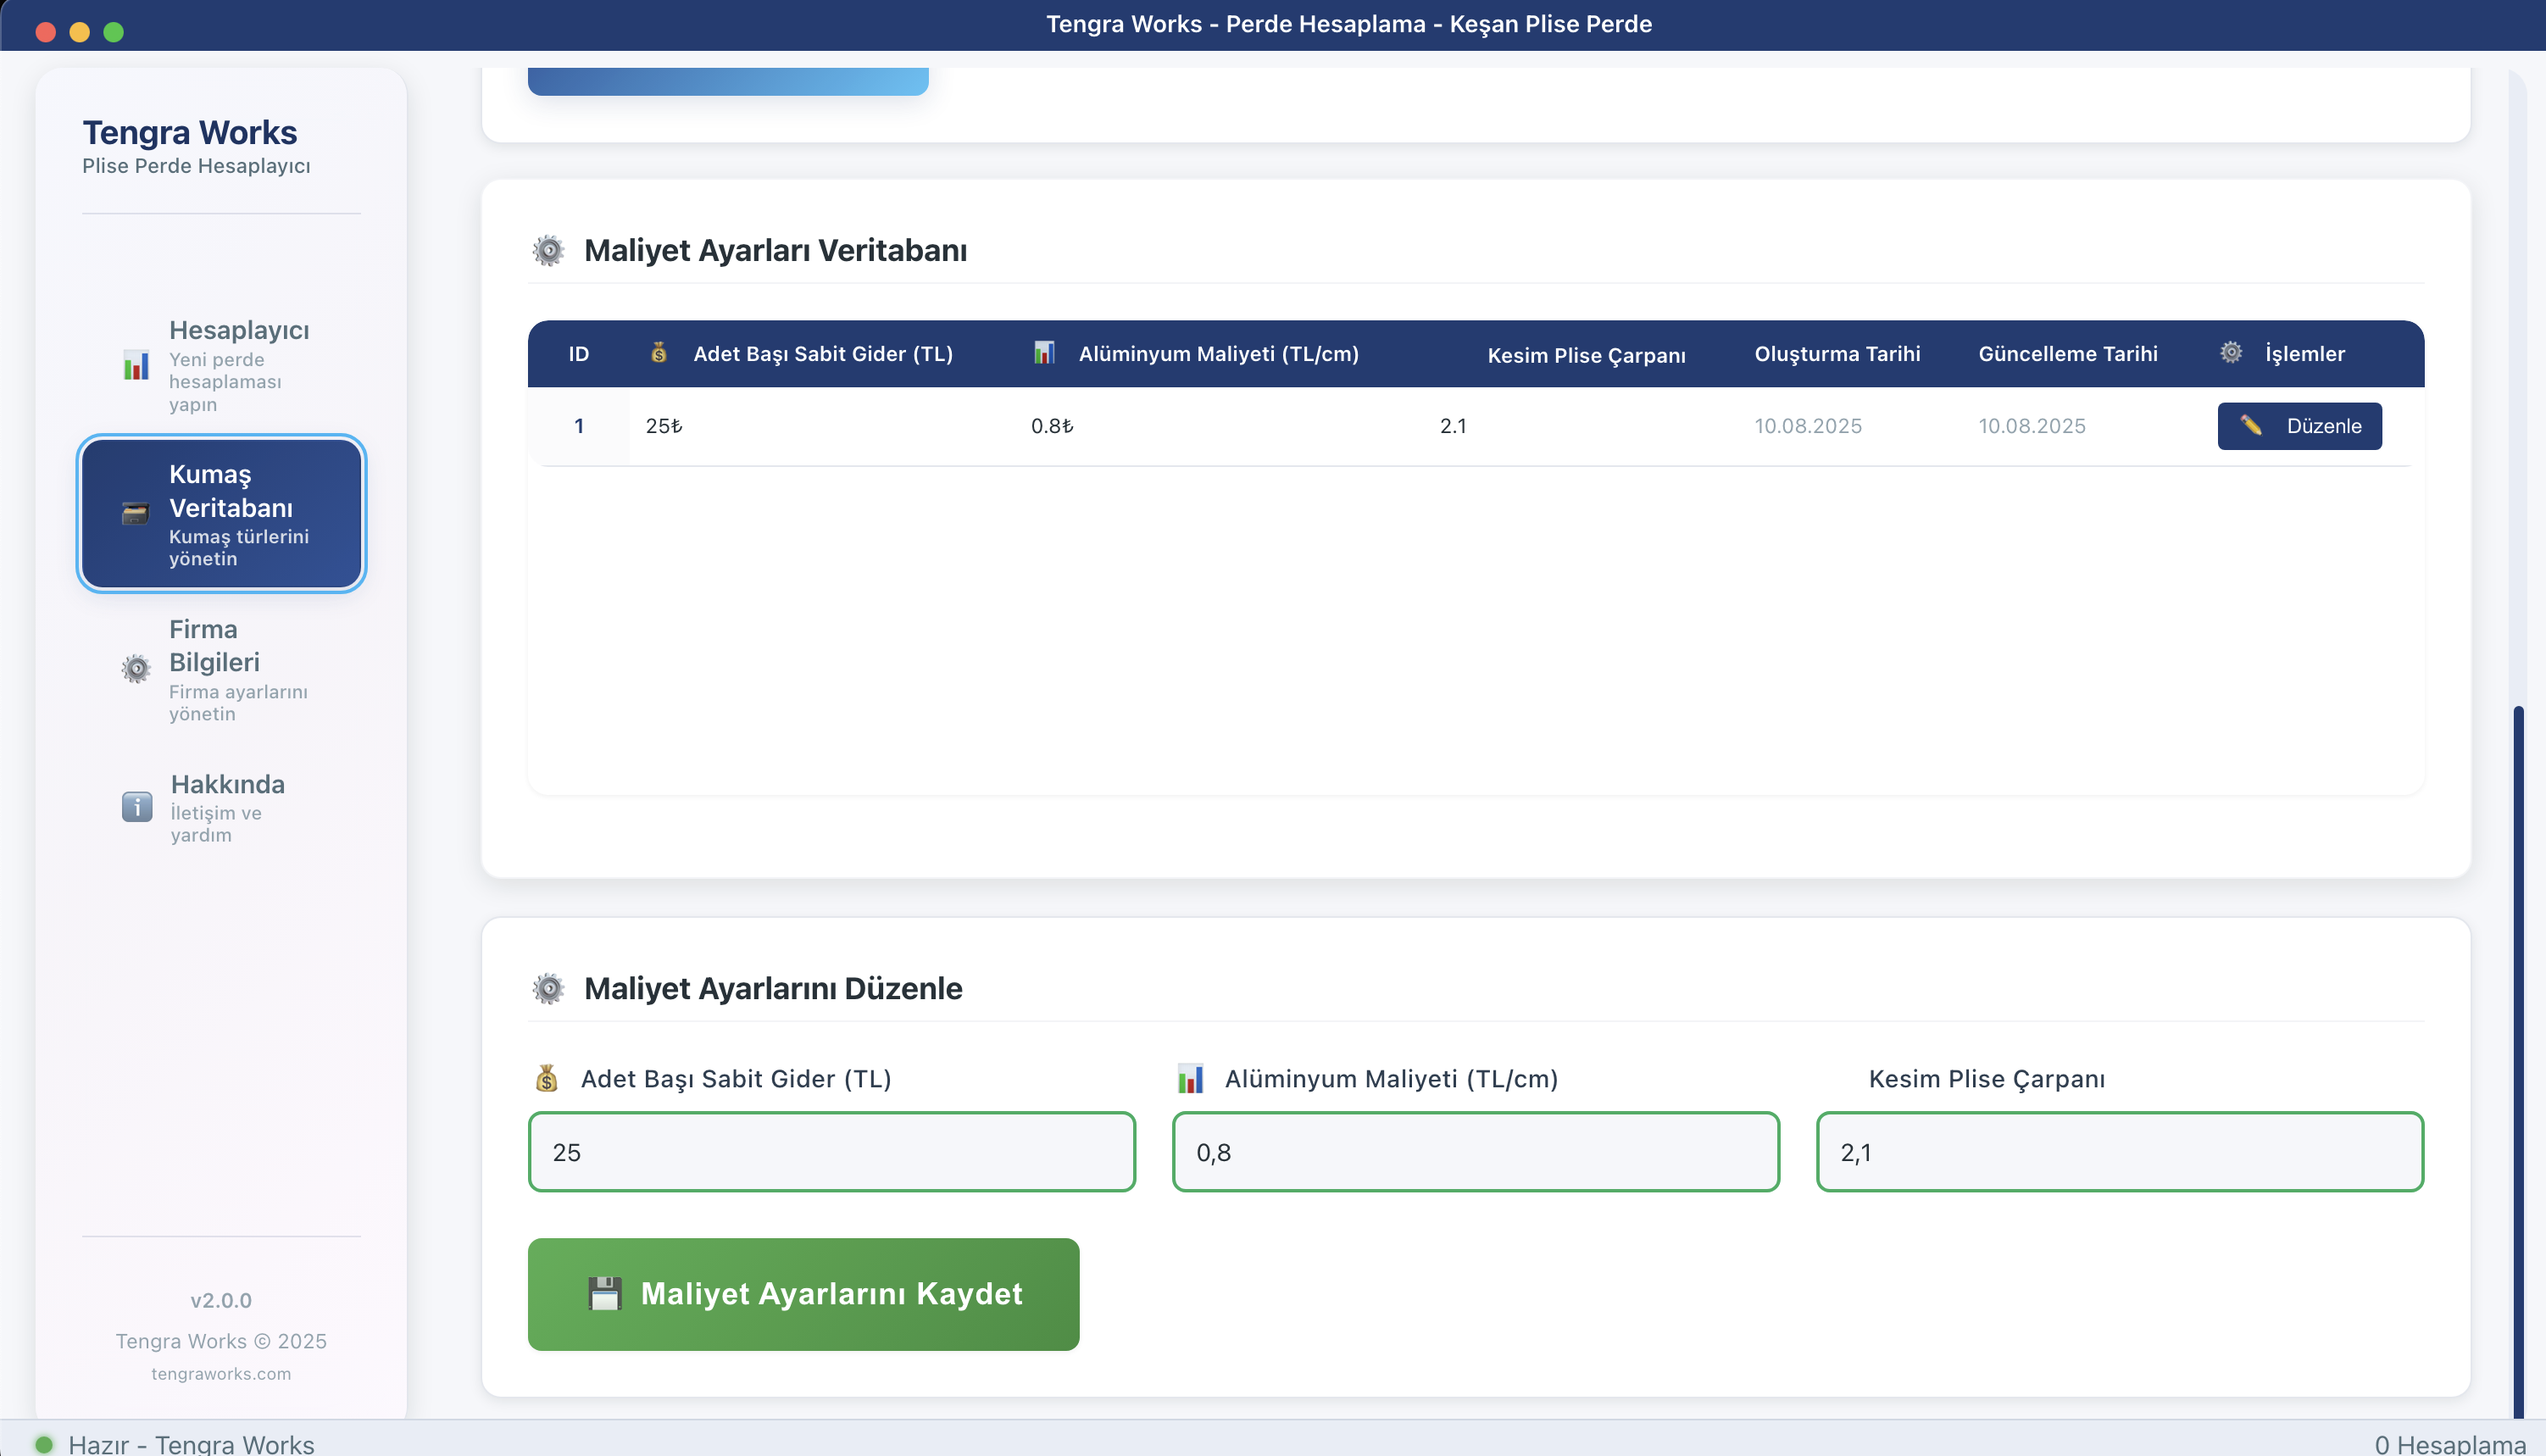This screenshot has height=1456, width=2546.
Task: Click the Kumaş Veritabanı card icon
Action: [135, 514]
